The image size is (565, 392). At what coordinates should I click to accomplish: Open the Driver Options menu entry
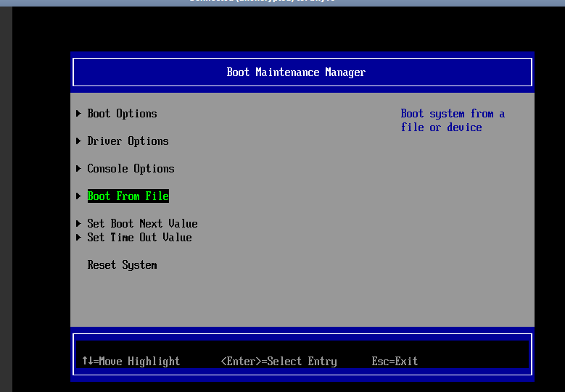click(x=128, y=141)
